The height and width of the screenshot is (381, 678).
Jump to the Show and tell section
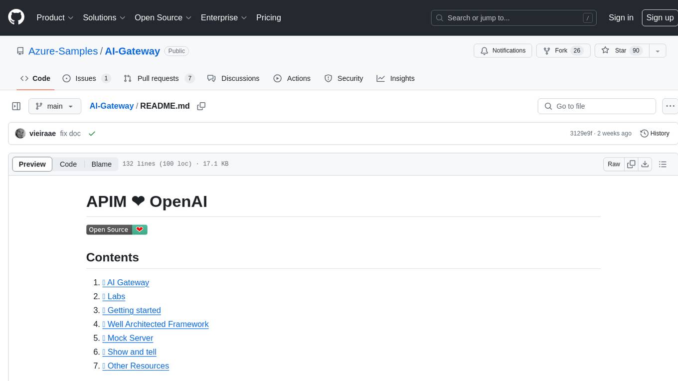pyautogui.click(x=129, y=352)
